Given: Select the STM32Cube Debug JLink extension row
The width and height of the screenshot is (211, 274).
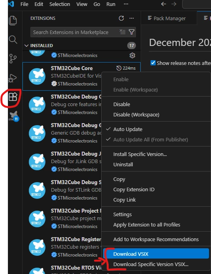Looking at the screenshot, I should [62, 162].
